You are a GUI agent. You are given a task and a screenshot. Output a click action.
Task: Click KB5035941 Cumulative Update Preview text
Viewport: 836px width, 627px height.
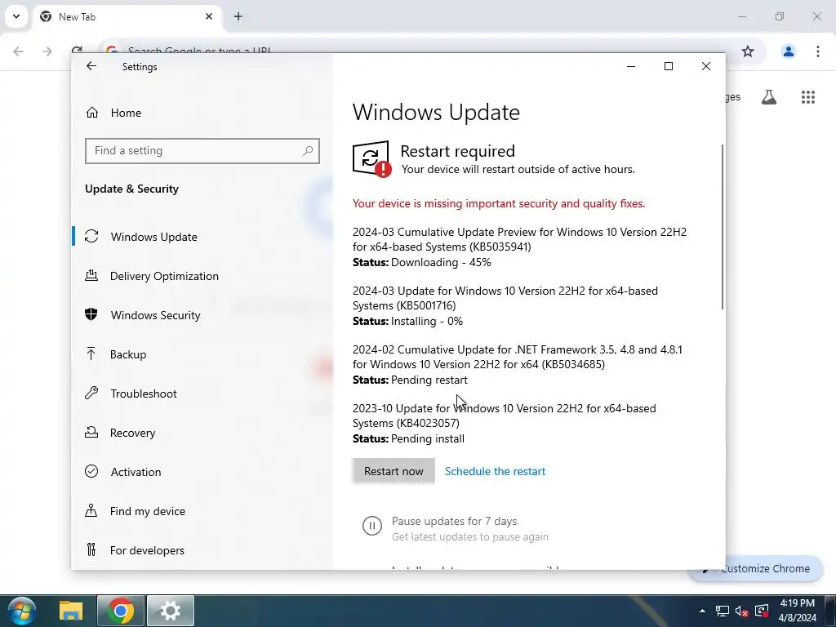pos(519,239)
